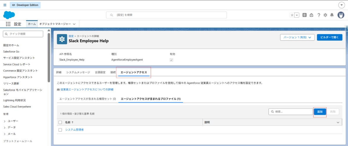The width and height of the screenshot is (348, 146).
Task: Expand the ユーザー tree node
Action: coord(5,121)
